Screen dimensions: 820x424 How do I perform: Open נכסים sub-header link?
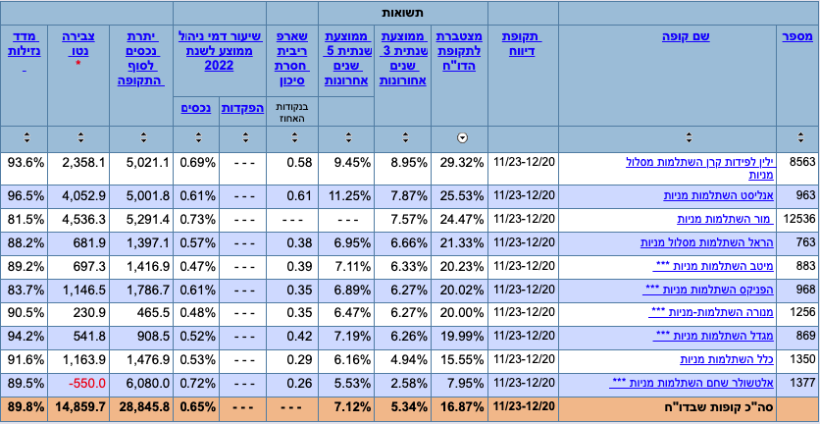pos(196,108)
